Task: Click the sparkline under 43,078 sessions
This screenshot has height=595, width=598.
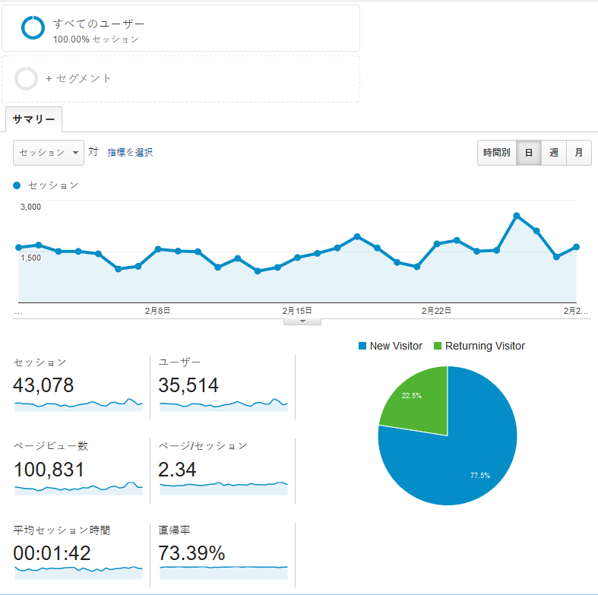Action: [78, 405]
